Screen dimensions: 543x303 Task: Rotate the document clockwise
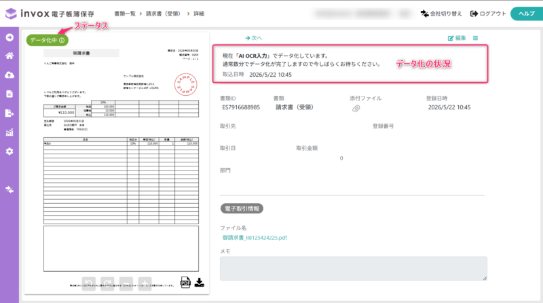pos(107,283)
